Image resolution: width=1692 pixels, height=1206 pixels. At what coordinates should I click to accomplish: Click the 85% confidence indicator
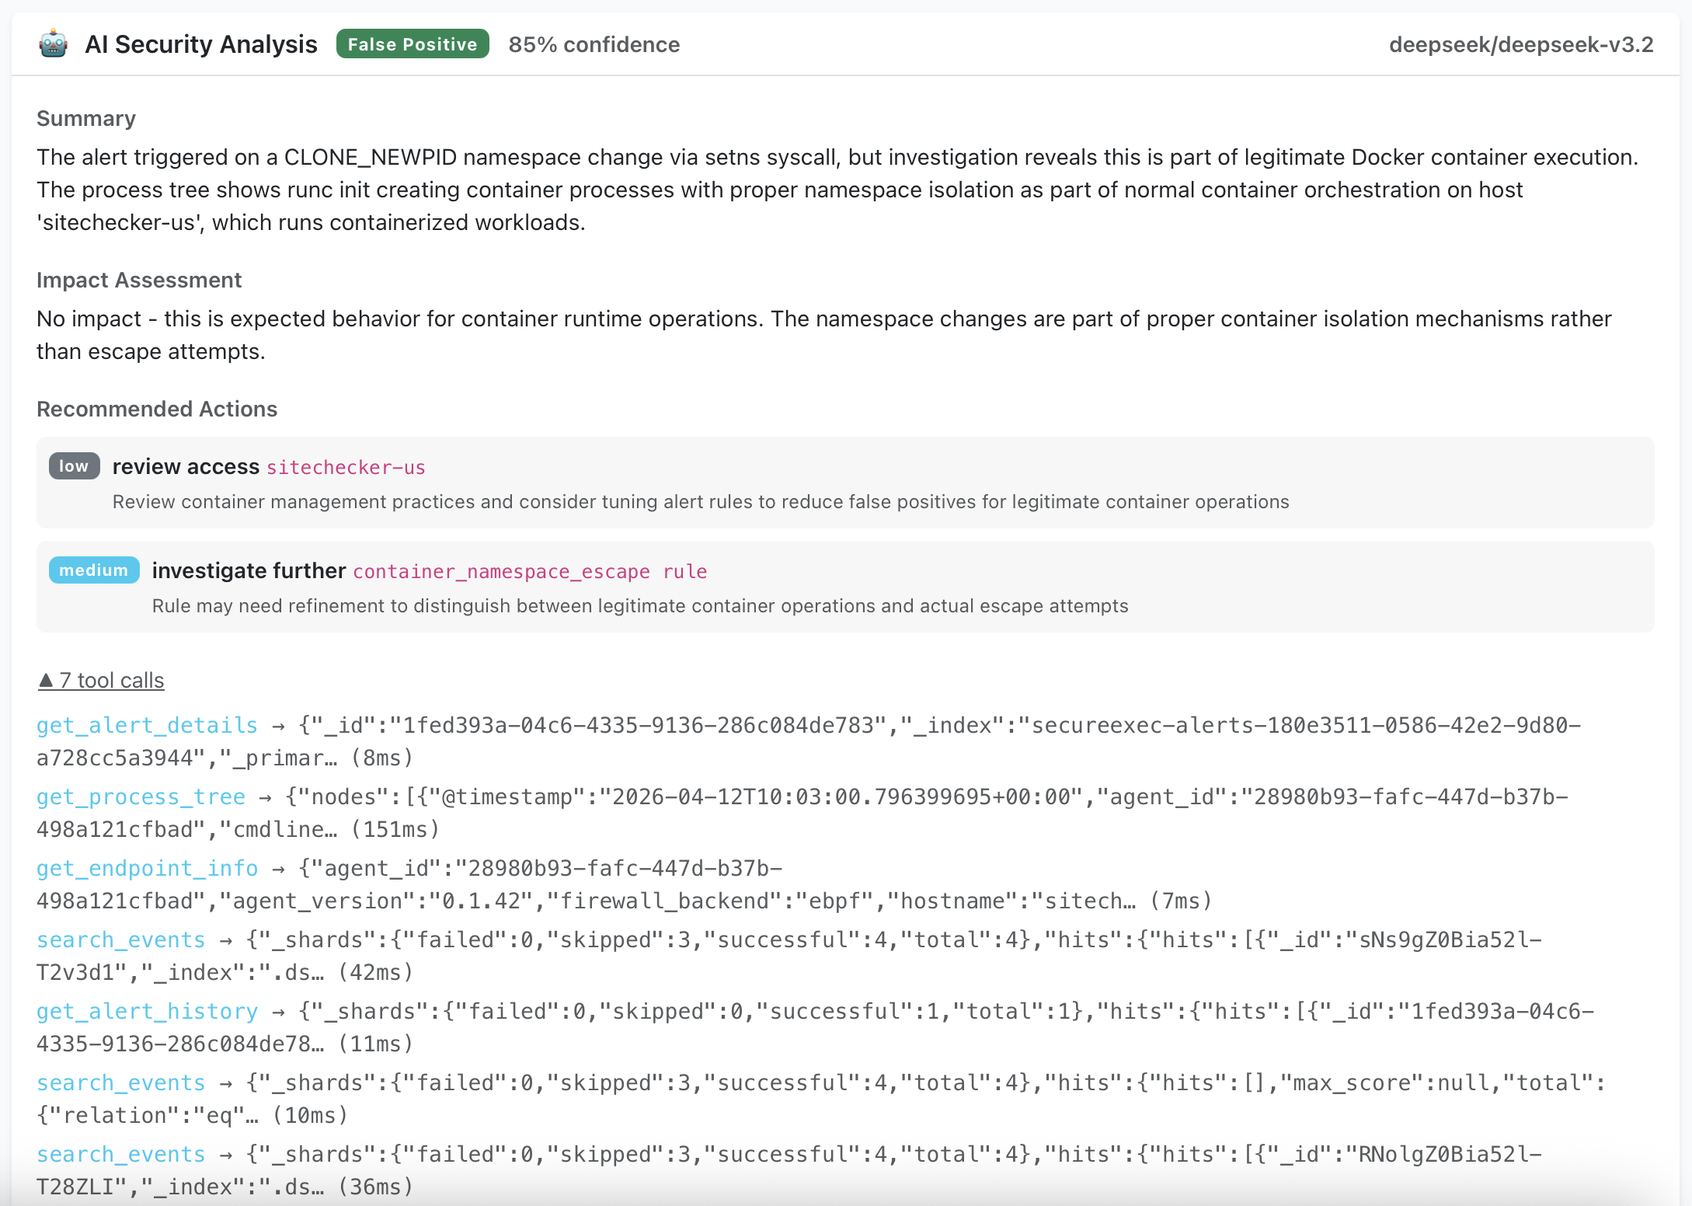(x=594, y=44)
